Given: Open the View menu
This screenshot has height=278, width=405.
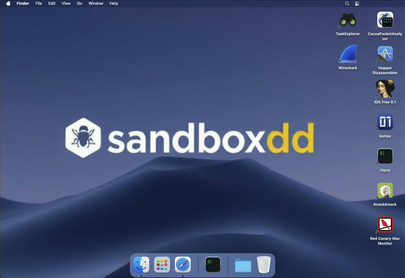Looking at the screenshot, I should pyautogui.click(x=66, y=3).
